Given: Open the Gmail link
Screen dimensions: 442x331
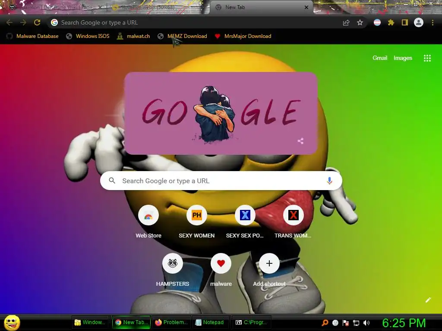Looking at the screenshot, I should [x=380, y=58].
